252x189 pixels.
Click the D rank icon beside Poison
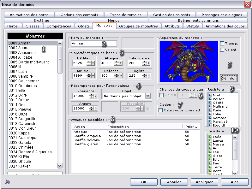(x=210, y=99)
